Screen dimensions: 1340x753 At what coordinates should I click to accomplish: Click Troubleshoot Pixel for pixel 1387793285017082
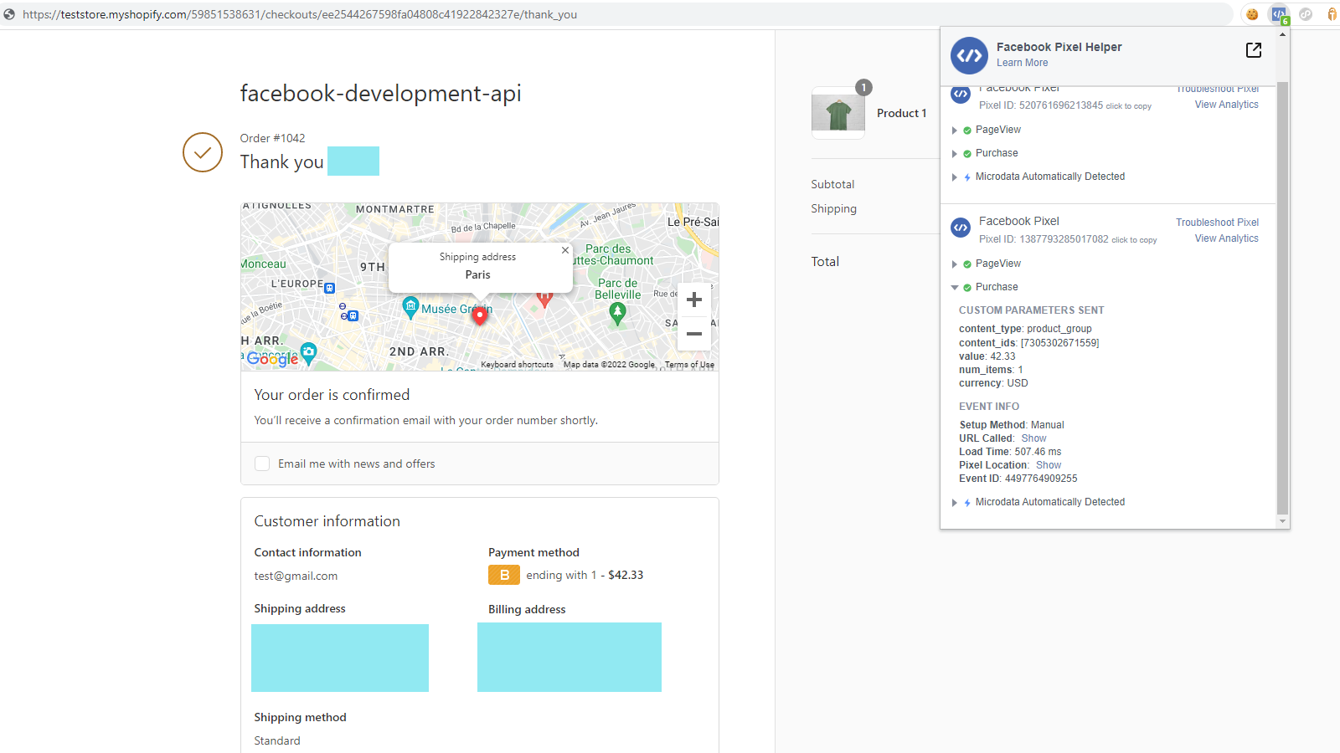(x=1217, y=223)
